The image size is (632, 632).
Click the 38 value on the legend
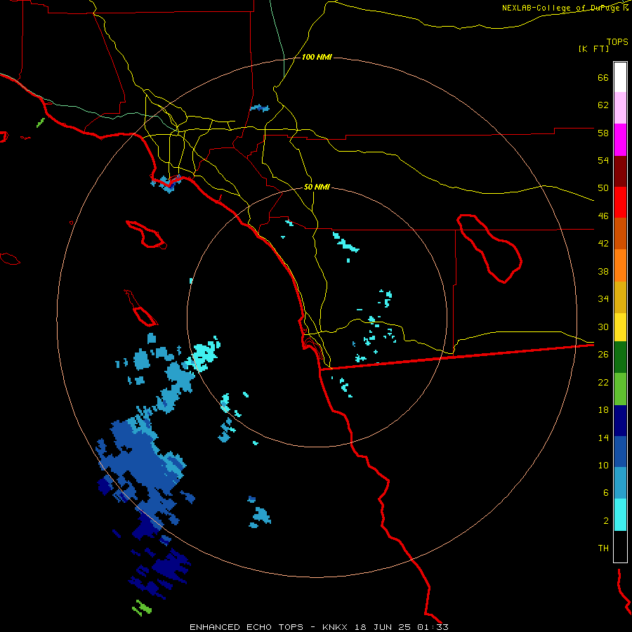click(603, 271)
